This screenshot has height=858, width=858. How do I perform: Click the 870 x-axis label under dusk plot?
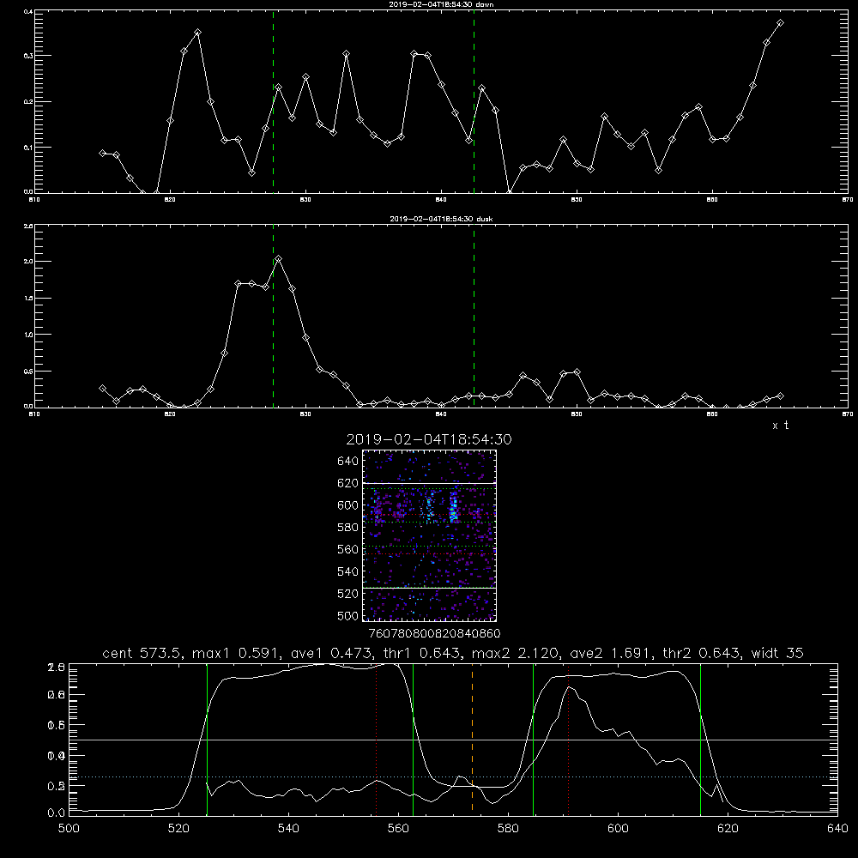[x=848, y=414]
